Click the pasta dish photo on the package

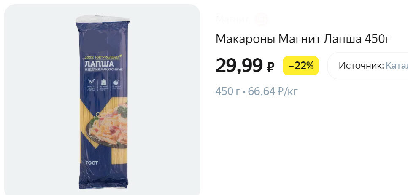click(109, 124)
